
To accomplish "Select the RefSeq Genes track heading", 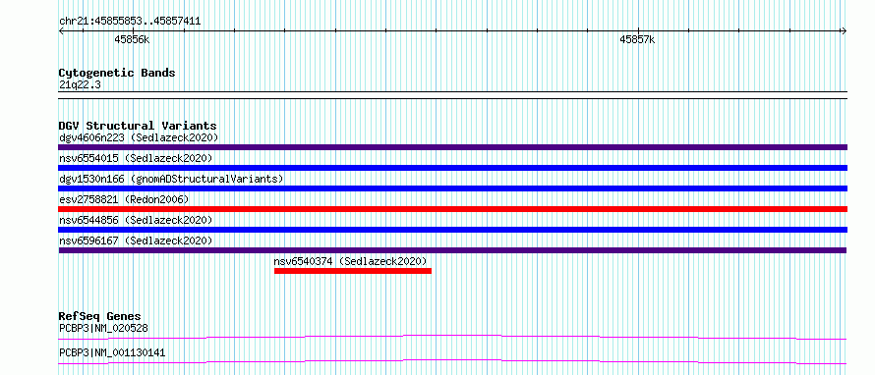I will tap(100, 316).
